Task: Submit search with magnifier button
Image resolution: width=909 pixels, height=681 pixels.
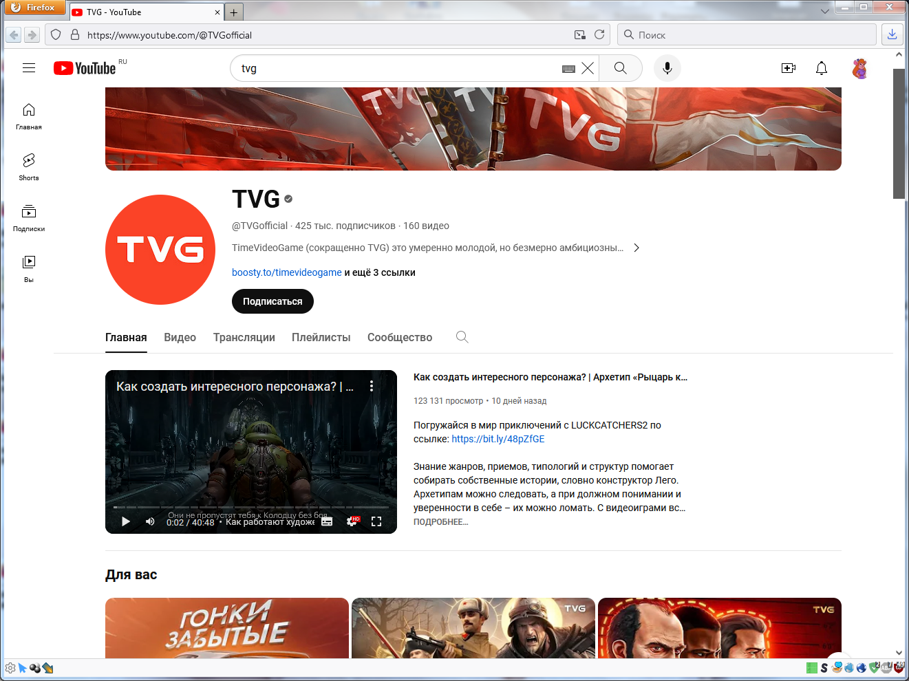Action: click(x=621, y=68)
